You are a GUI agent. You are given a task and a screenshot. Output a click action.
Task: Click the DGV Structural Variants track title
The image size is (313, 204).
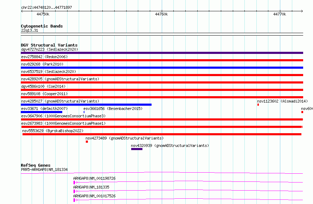(49, 45)
